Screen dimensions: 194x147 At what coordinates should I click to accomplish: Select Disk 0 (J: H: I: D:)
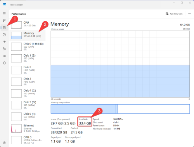28,47
